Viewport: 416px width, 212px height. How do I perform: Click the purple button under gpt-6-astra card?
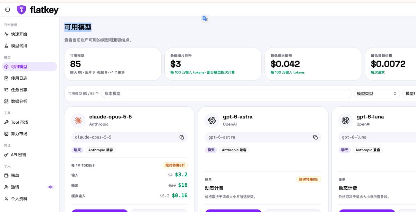point(233,211)
